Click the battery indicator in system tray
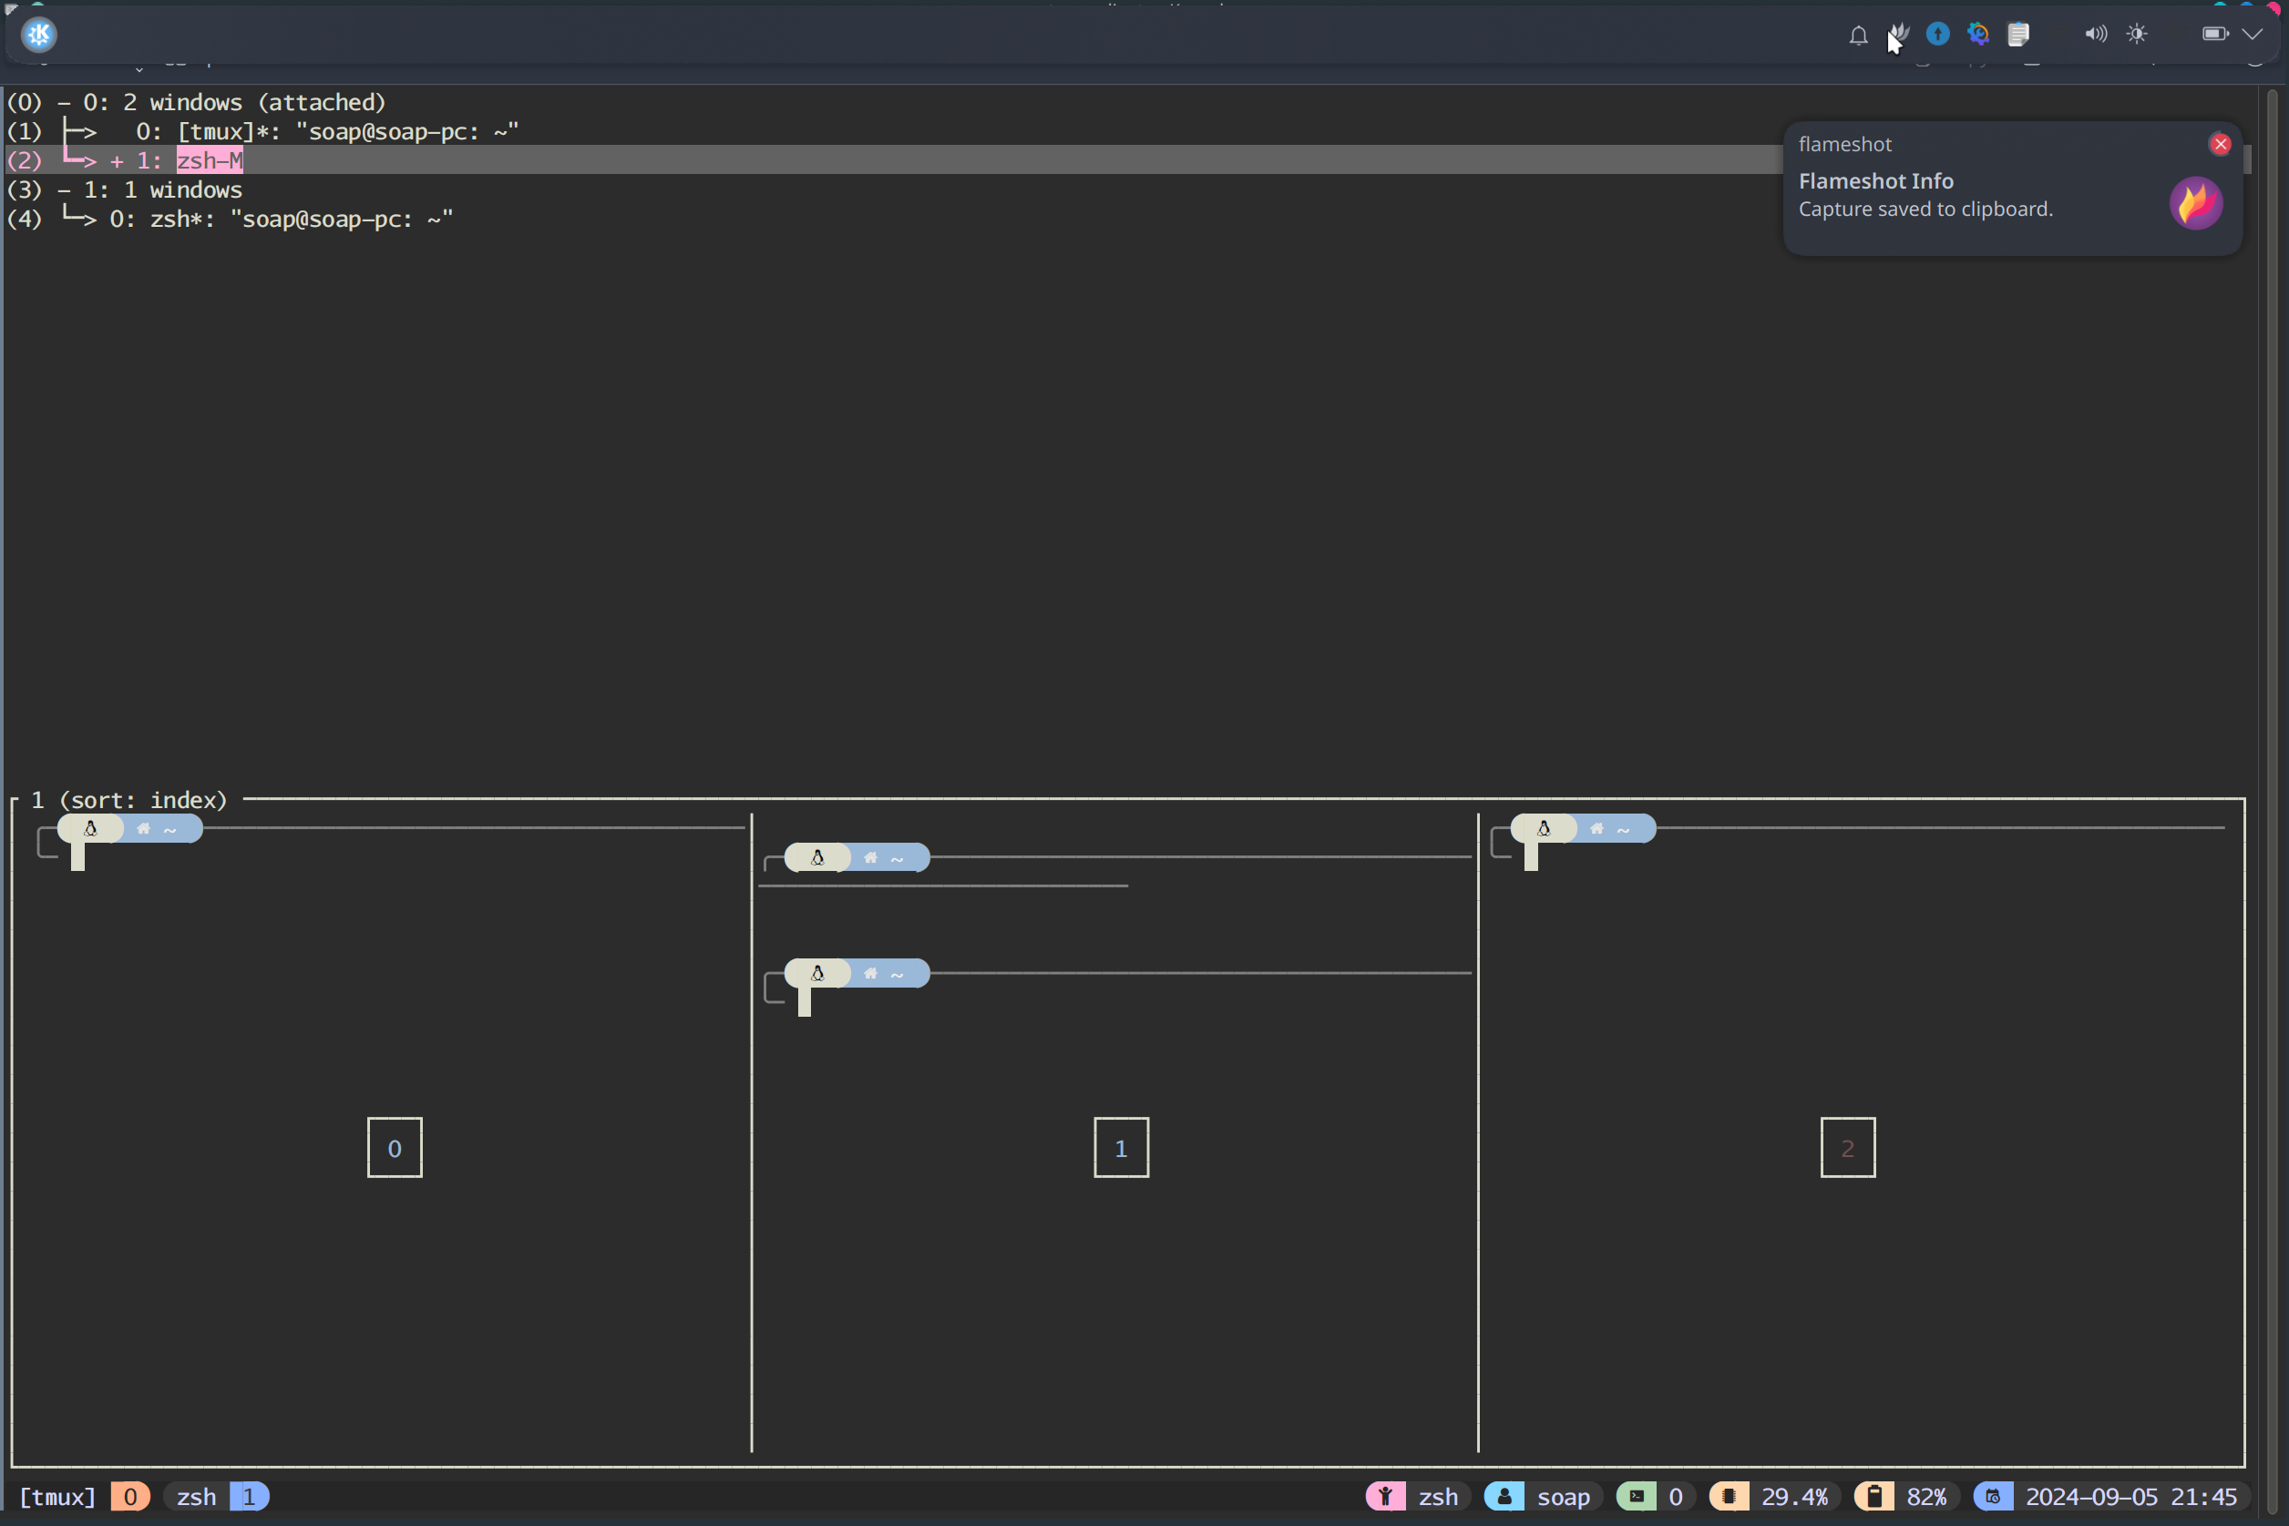The height and width of the screenshot is (1526, 2289). coord(2215,34)
